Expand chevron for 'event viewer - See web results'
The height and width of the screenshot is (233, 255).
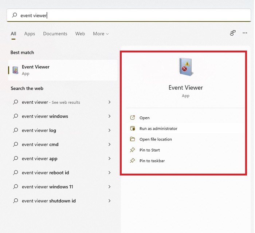click(x=110, y=102)
